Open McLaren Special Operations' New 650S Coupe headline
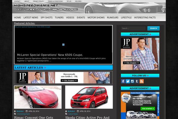 50,55
